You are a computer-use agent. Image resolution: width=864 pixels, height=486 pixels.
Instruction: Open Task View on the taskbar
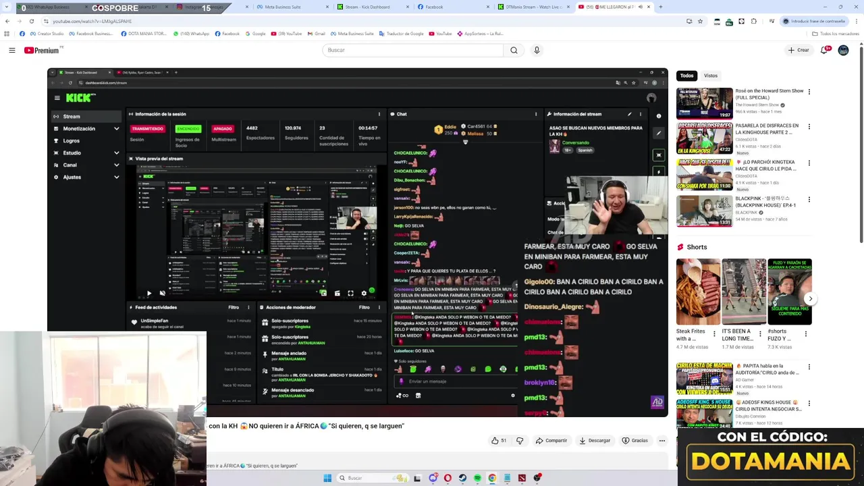click(x=417, y=478)
